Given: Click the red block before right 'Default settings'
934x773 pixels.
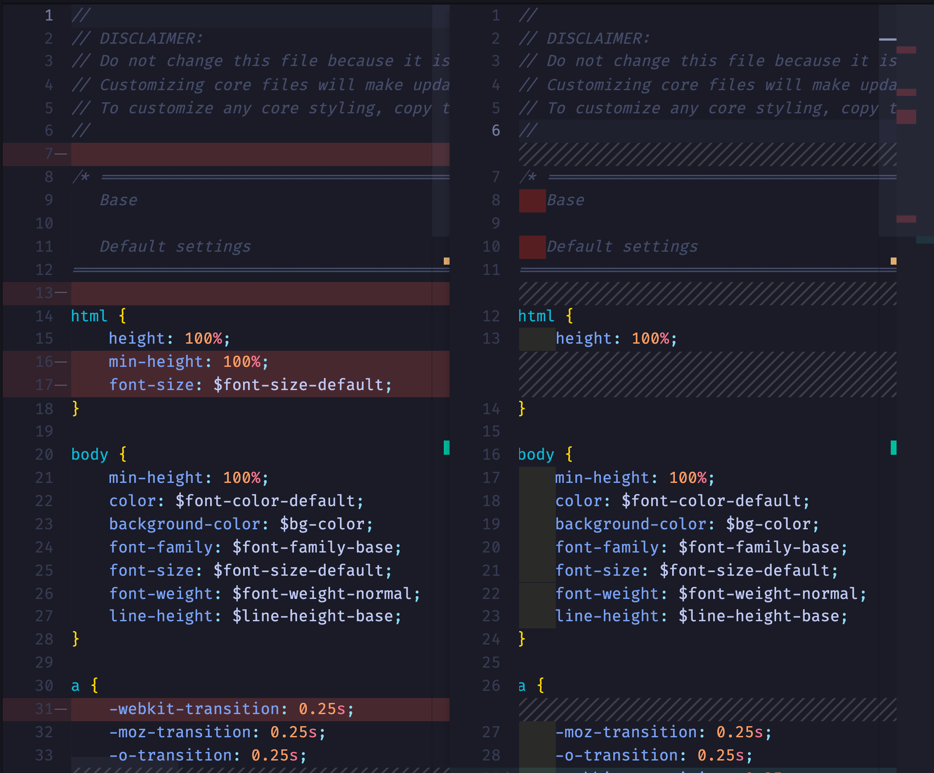Looking at the screenshot, I should click(x=532, y=247).
